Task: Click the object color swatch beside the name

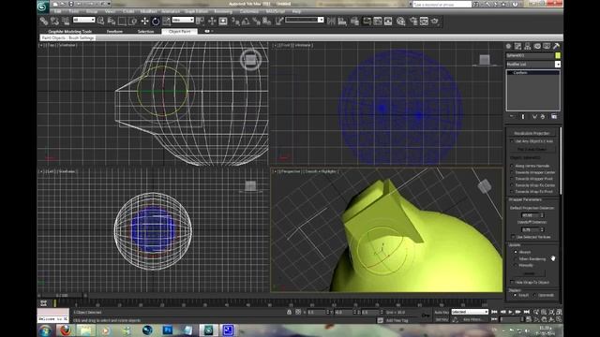Action: coord(558,55)
